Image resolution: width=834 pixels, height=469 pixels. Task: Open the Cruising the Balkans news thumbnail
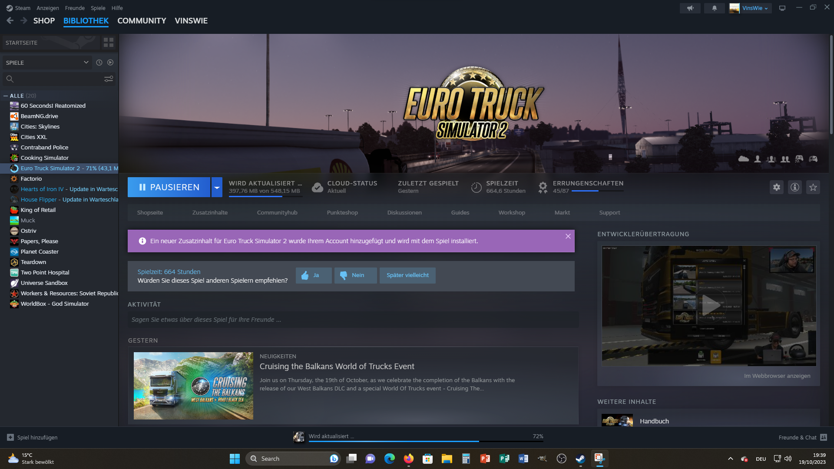pos(193,386)
